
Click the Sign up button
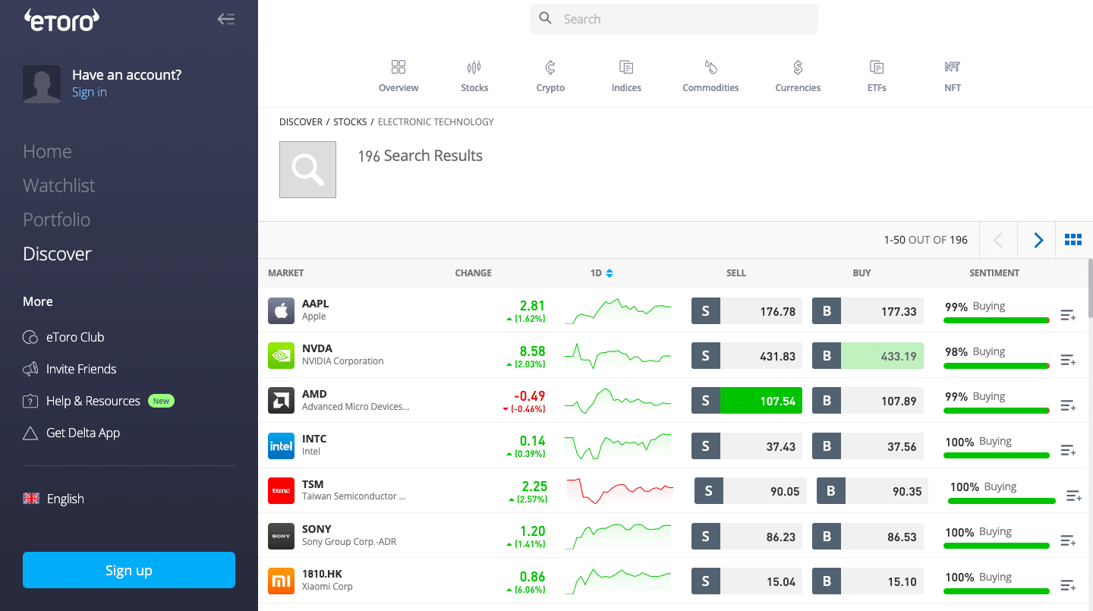tap(129, 570)
